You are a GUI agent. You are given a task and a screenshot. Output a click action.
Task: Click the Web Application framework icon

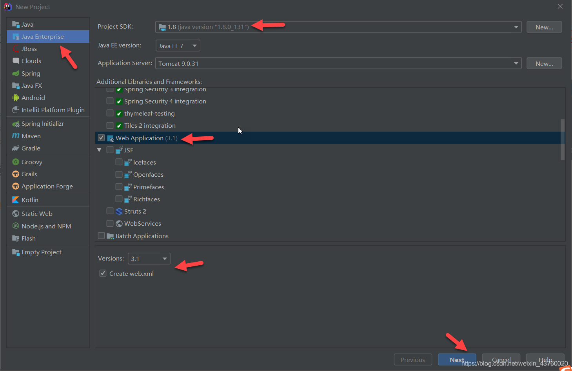click(x=111, y=138)
